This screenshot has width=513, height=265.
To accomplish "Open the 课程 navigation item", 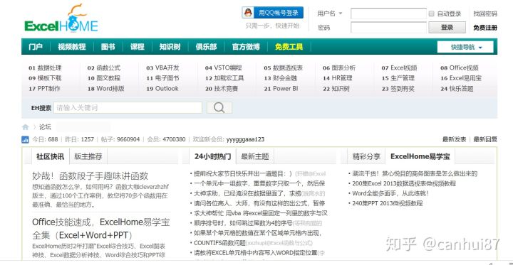I will [137, 47].
